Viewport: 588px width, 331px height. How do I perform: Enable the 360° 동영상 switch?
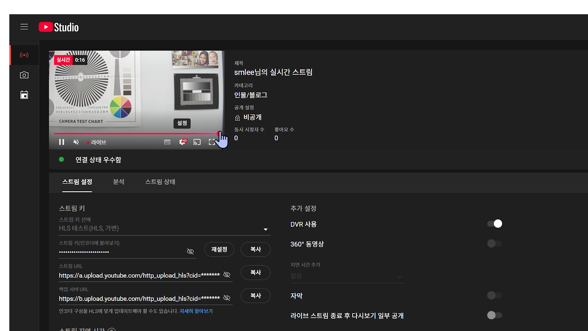pyautogui.click(x=495, y=244)
